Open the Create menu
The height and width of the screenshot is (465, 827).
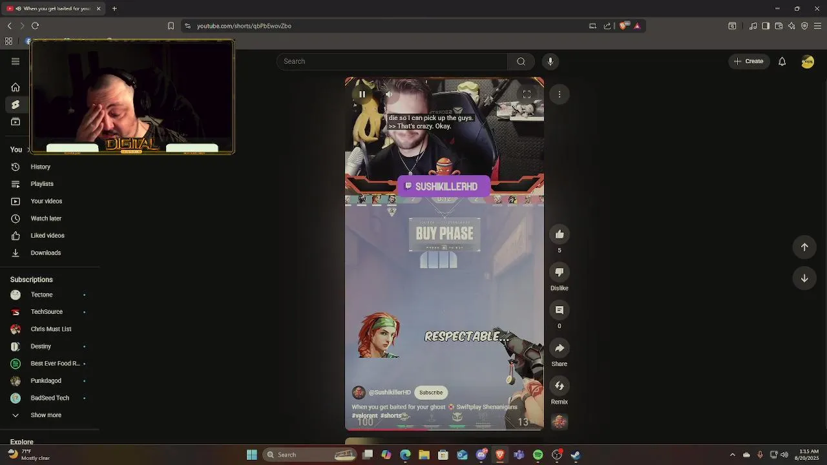click(x=749, y=61)
